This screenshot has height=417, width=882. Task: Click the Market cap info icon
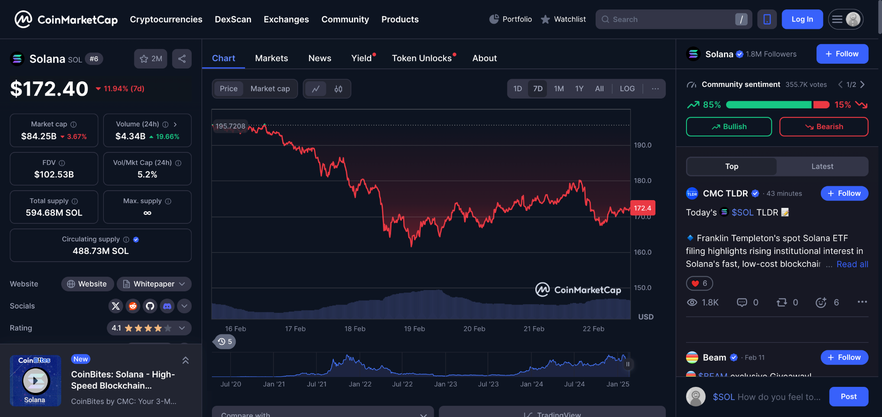(74, 124)
